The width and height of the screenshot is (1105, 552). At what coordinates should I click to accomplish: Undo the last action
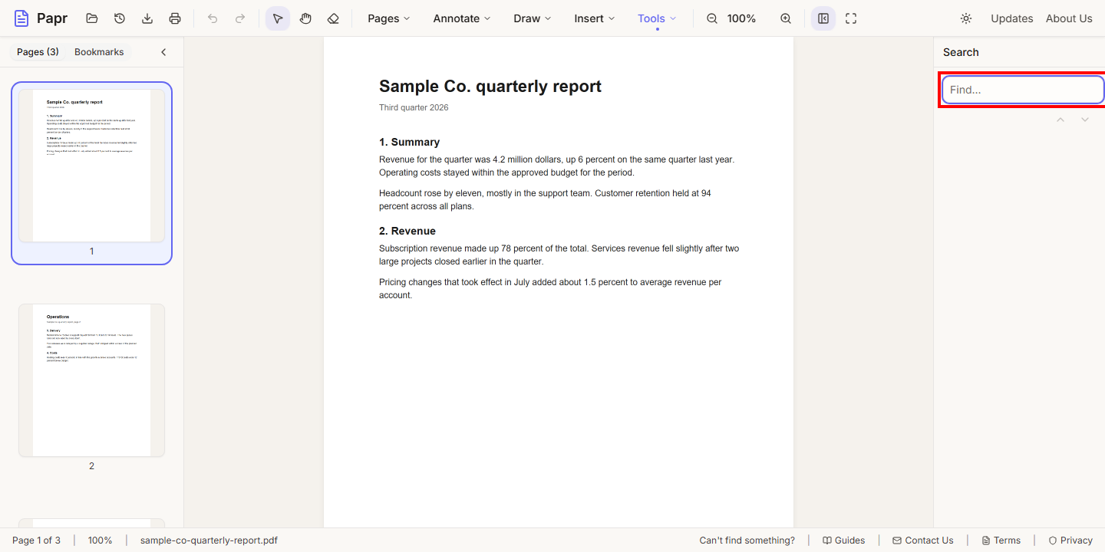213,18
